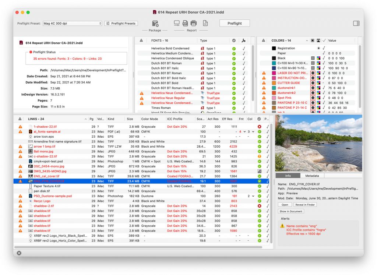Image resolution: width=377 pixels, height=275 pixels.
Task: Choose the text report document icon
Action: pos(205,23)
